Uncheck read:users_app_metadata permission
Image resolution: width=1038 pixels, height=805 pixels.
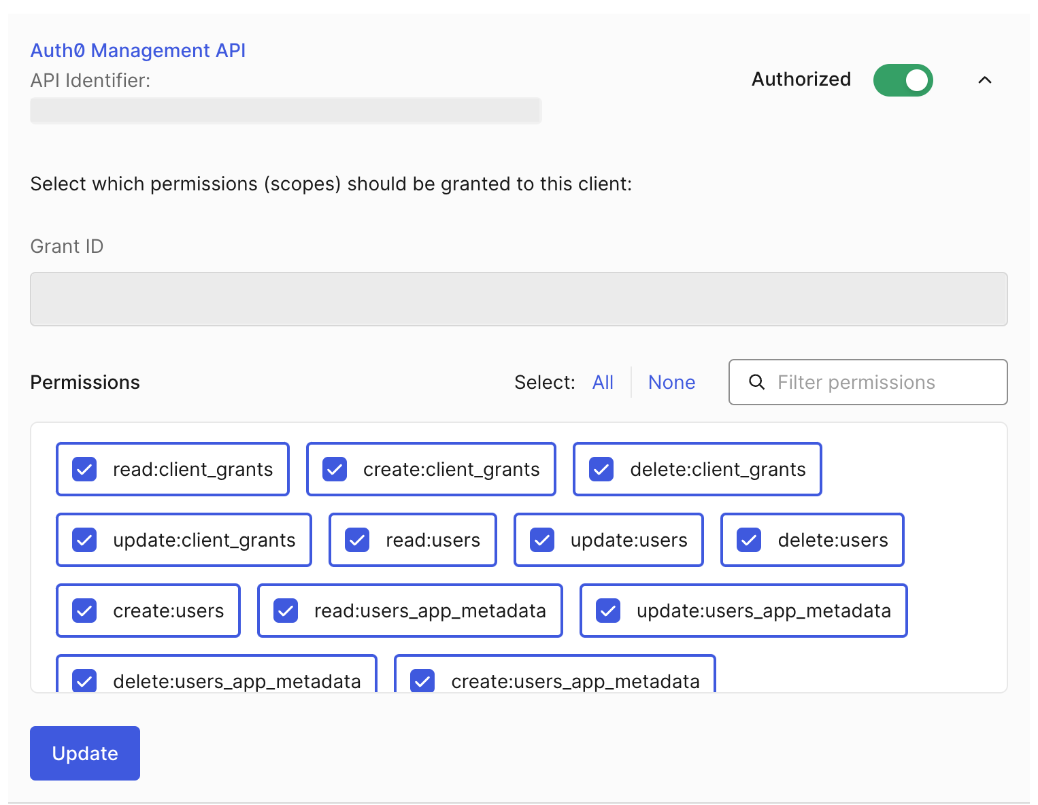pos(286,611)
